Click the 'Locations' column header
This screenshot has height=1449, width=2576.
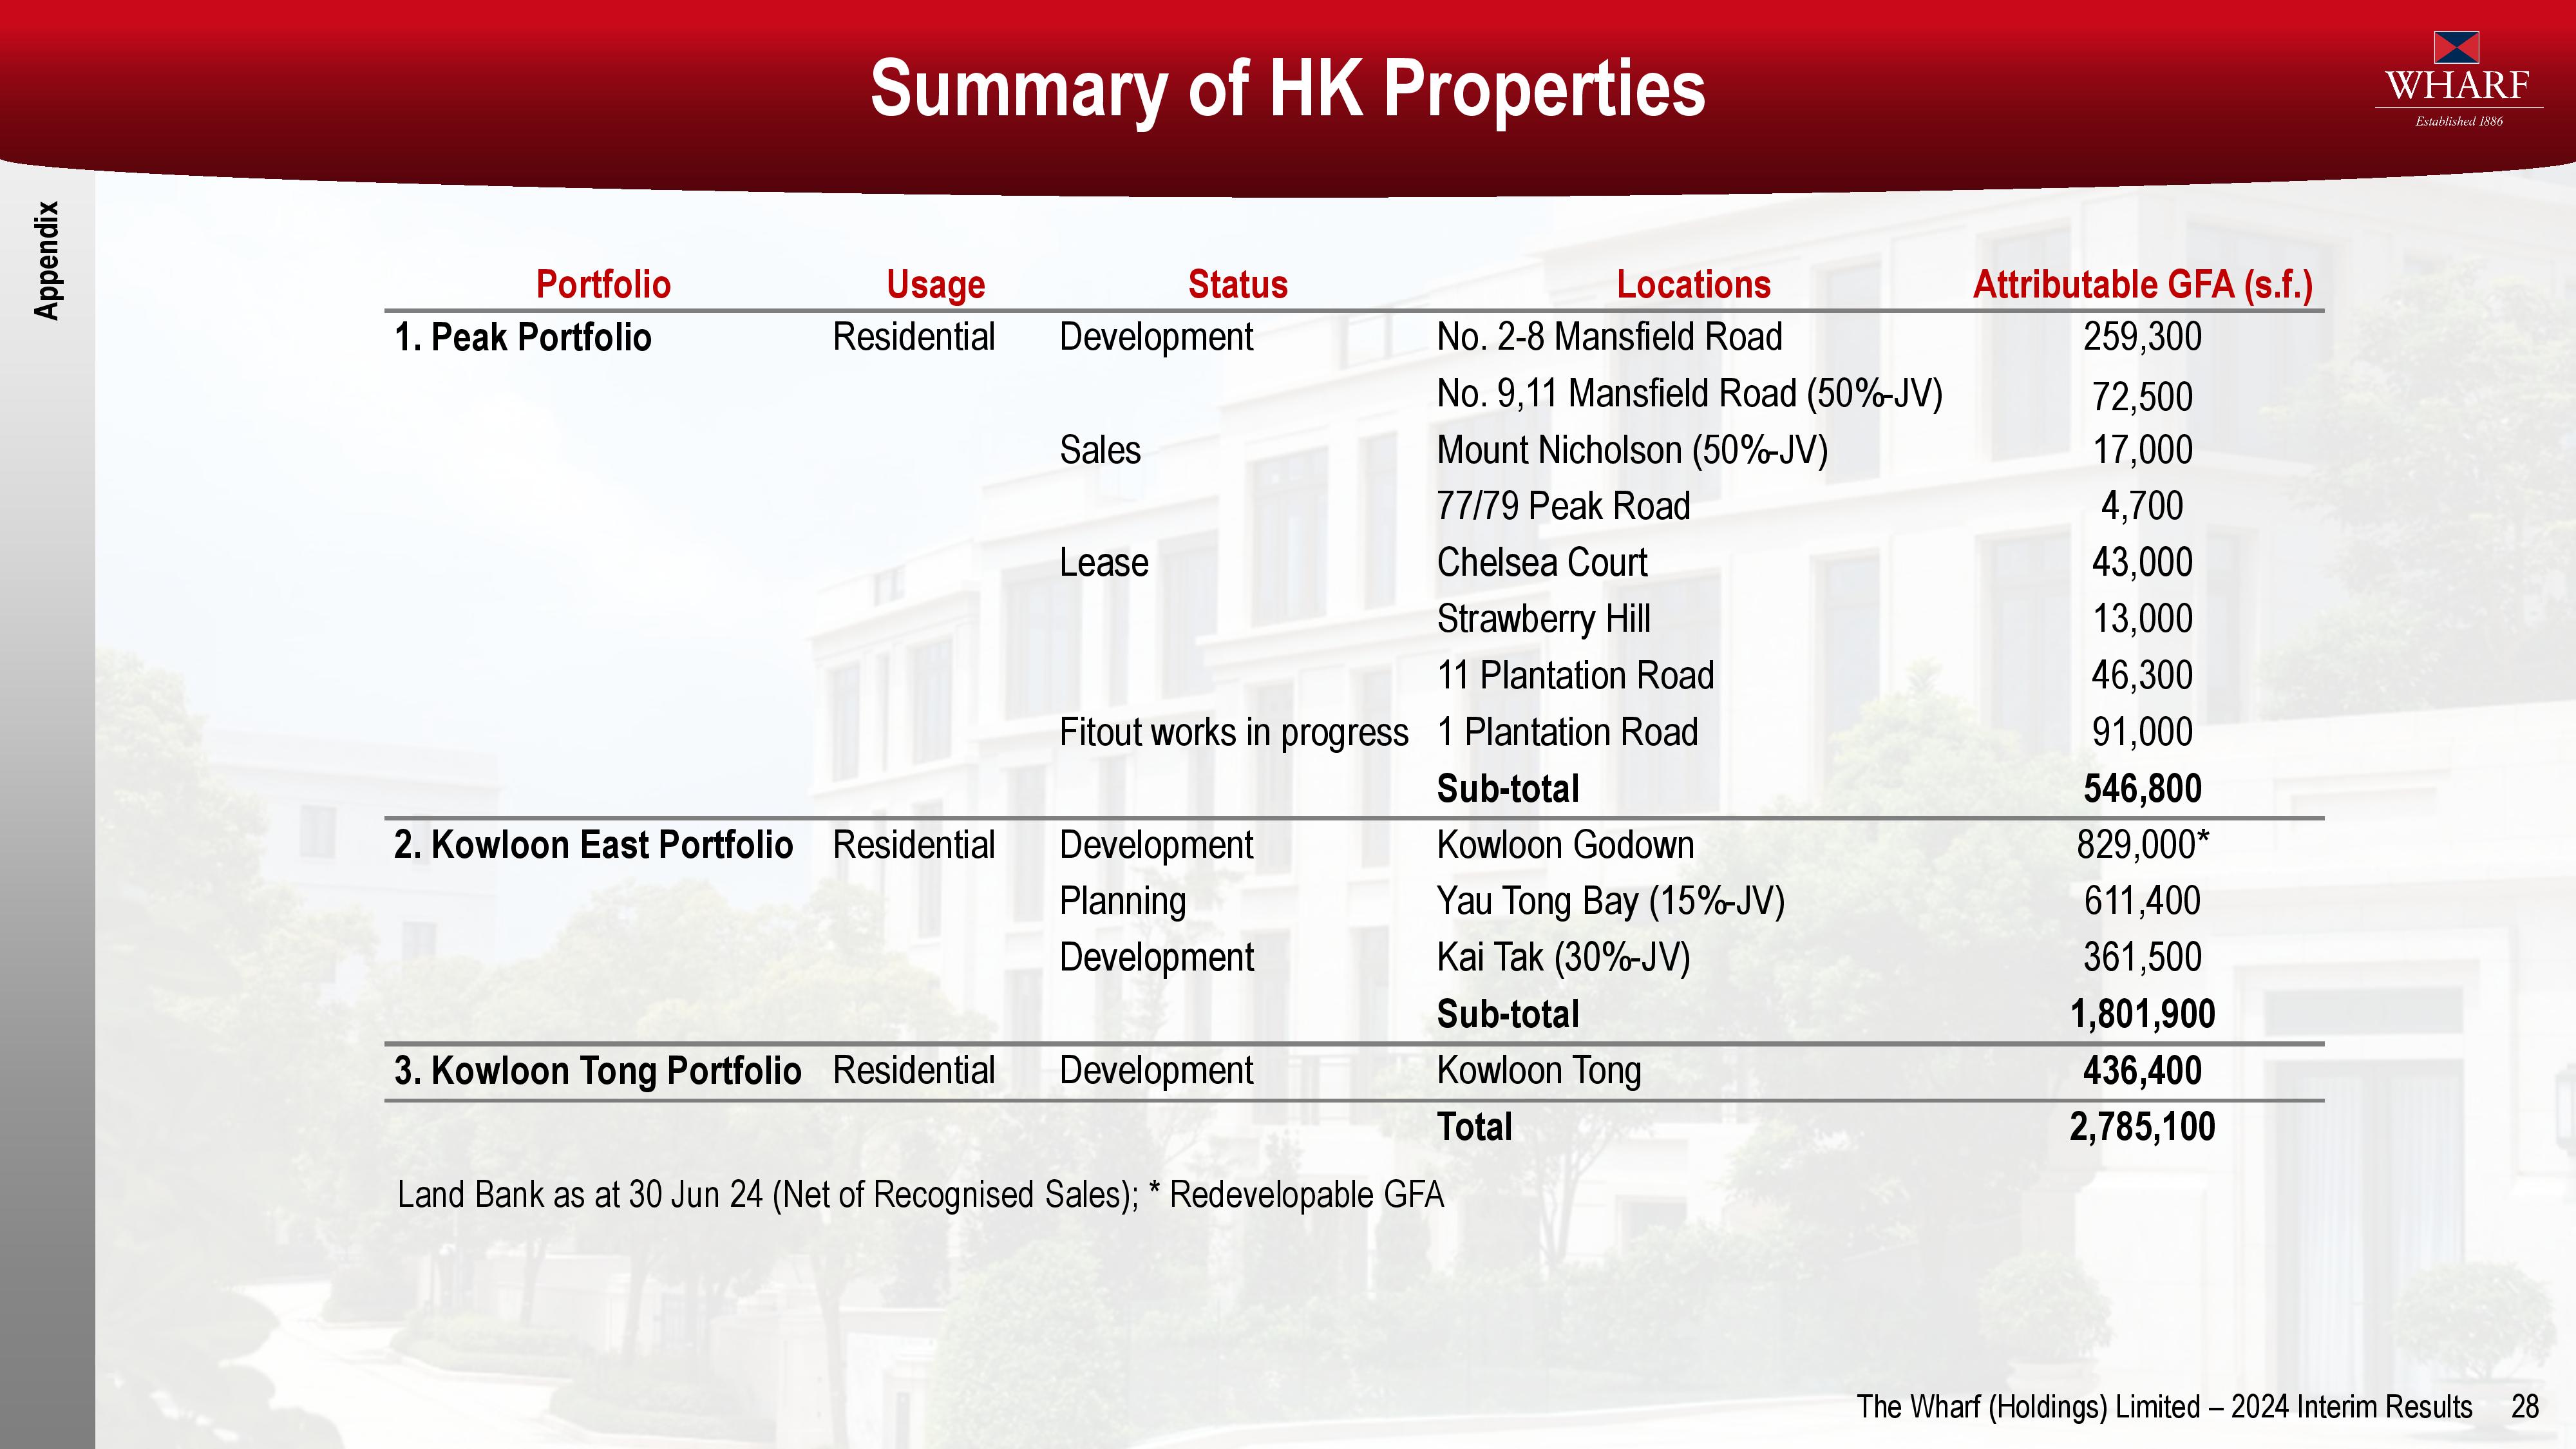point(1694,285)
